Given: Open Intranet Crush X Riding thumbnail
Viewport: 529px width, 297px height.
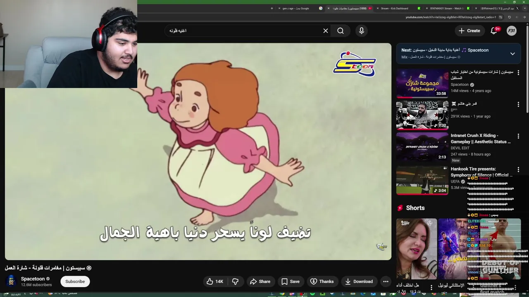Looking at the screenshot, I should click(x=422, y=147).
